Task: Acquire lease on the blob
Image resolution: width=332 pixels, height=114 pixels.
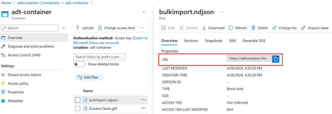Action: pyautogui.click(x=315, y=28)
